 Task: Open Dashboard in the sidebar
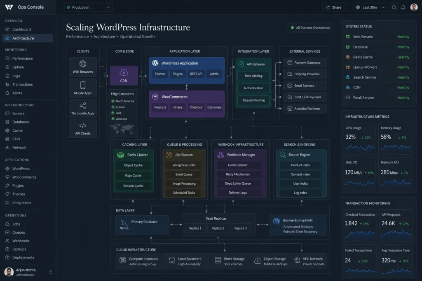tap(28, 29)
